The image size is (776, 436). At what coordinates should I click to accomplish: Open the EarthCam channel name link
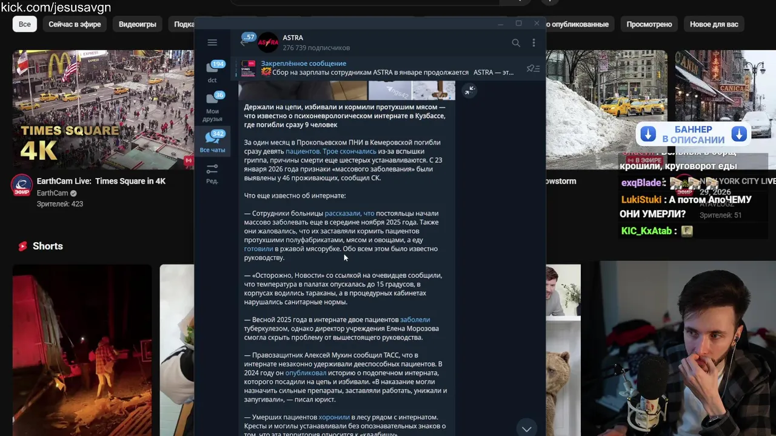52,193
